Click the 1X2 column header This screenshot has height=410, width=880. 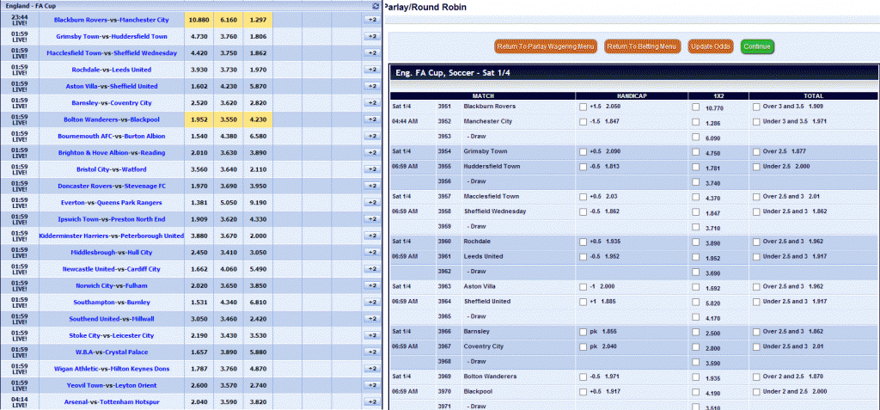(x=718, y=96)
